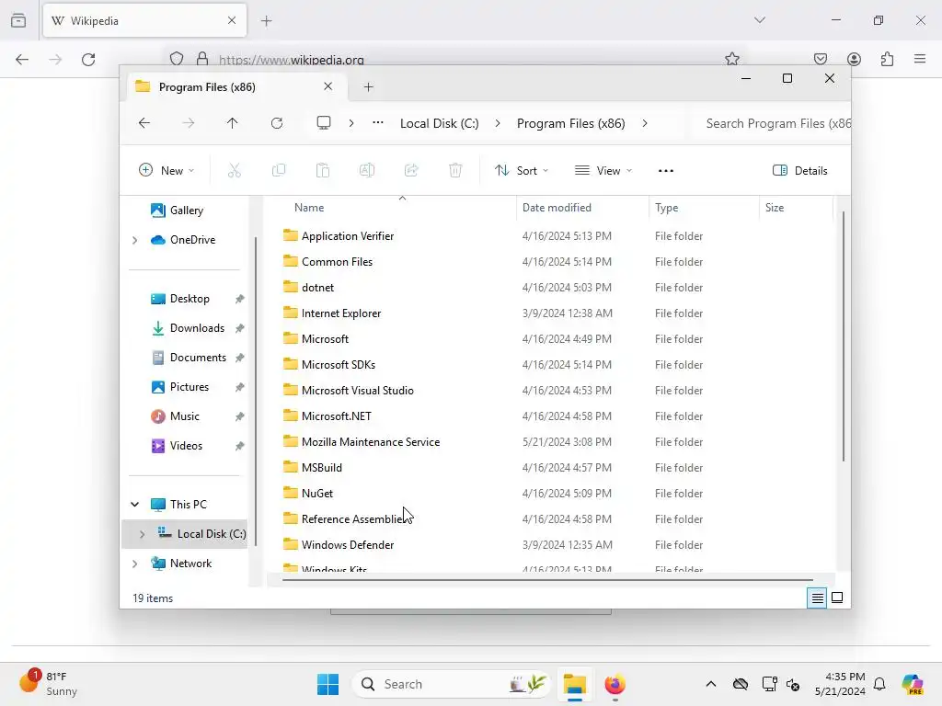
Task: Go up one folder level
Action: (x=233, y=123)
